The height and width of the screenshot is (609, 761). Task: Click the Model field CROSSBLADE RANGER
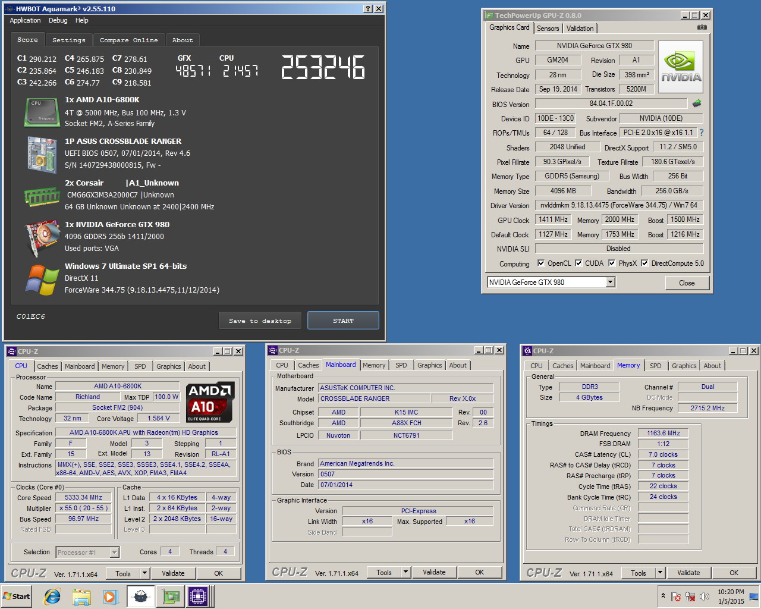pos(374,398)
